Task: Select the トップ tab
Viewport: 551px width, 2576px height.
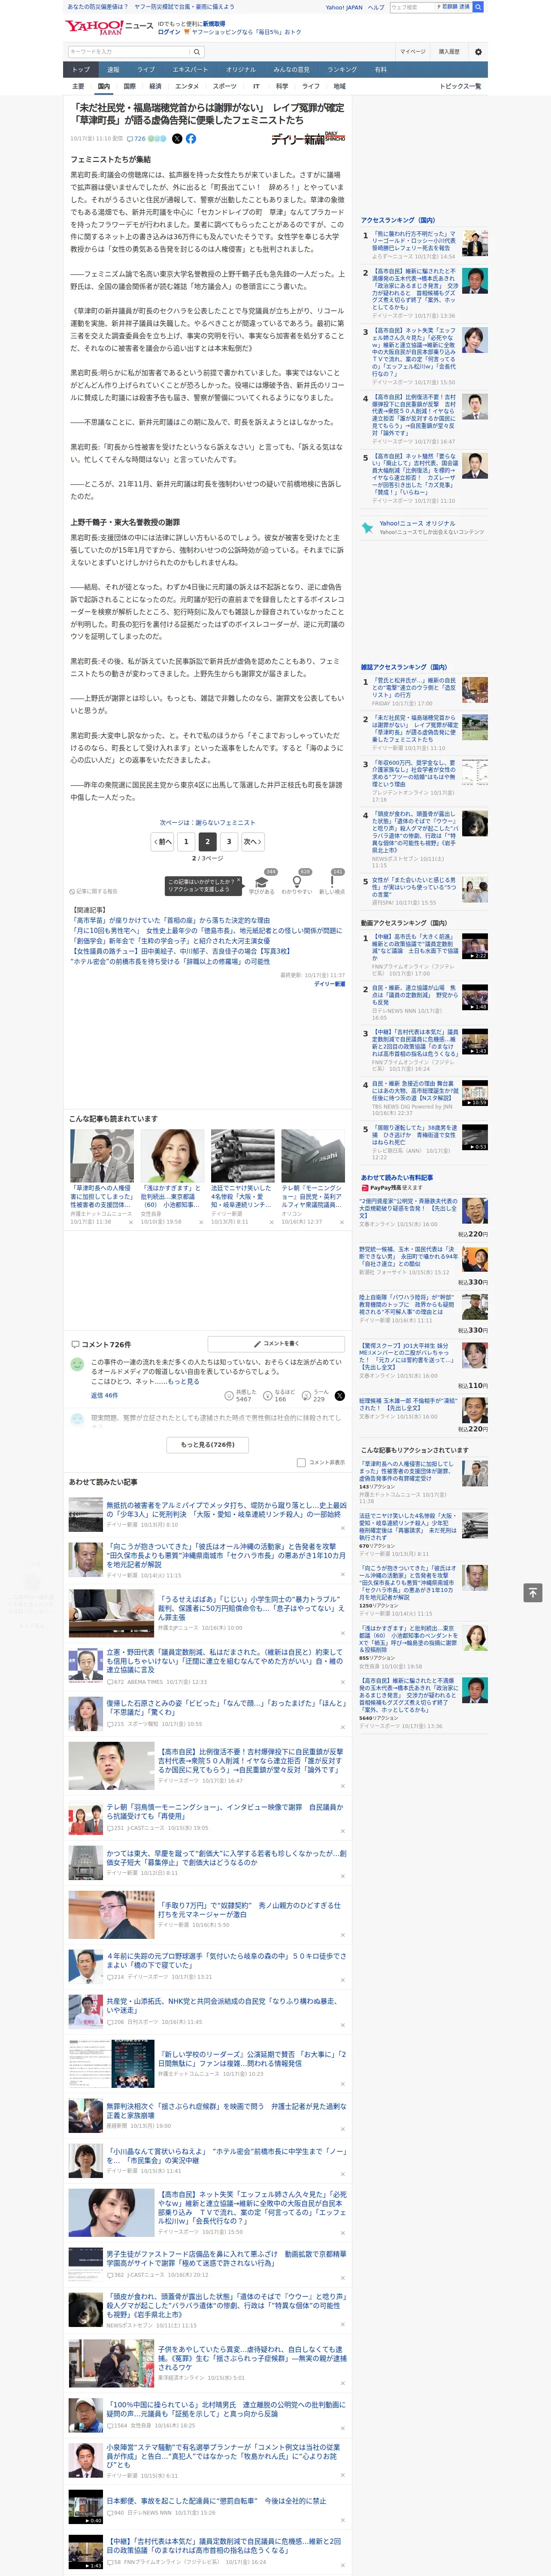Action: coord(81,69)
